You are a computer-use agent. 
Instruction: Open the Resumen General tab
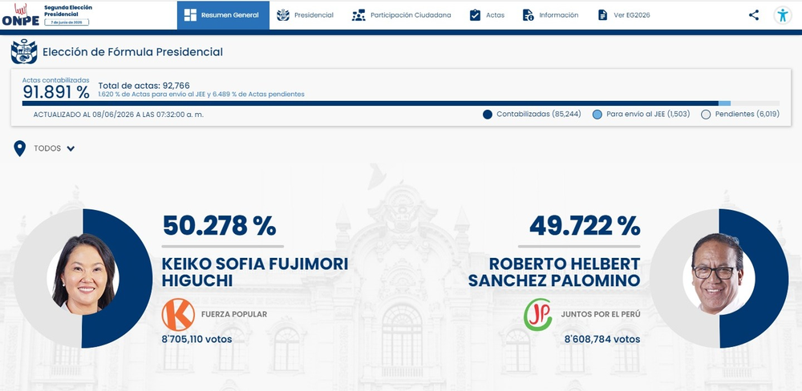click(x=223, y=15)
